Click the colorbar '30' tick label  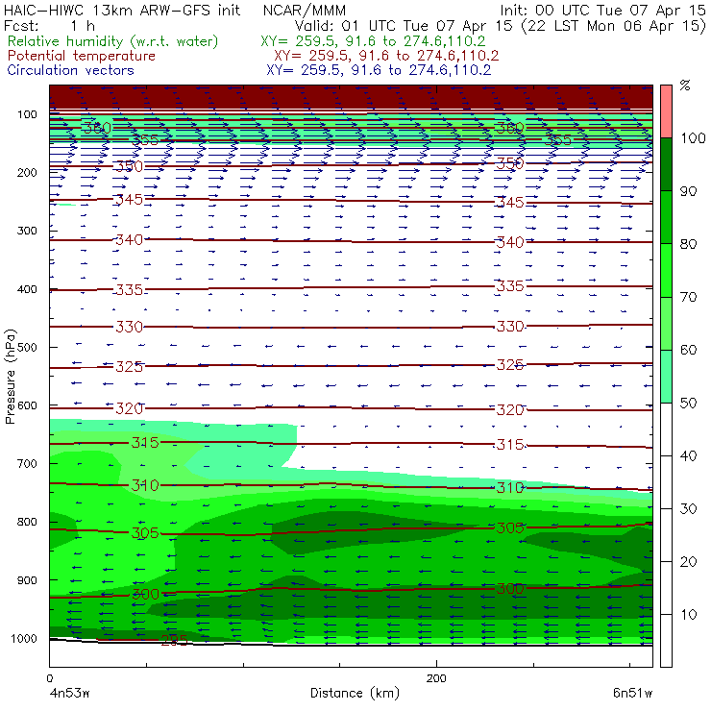pyautogui.click(x=688, y=509)
